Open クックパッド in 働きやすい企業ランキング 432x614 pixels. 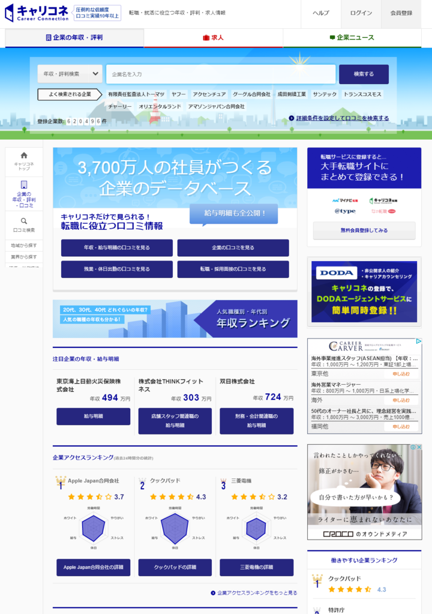pos(344,579)
